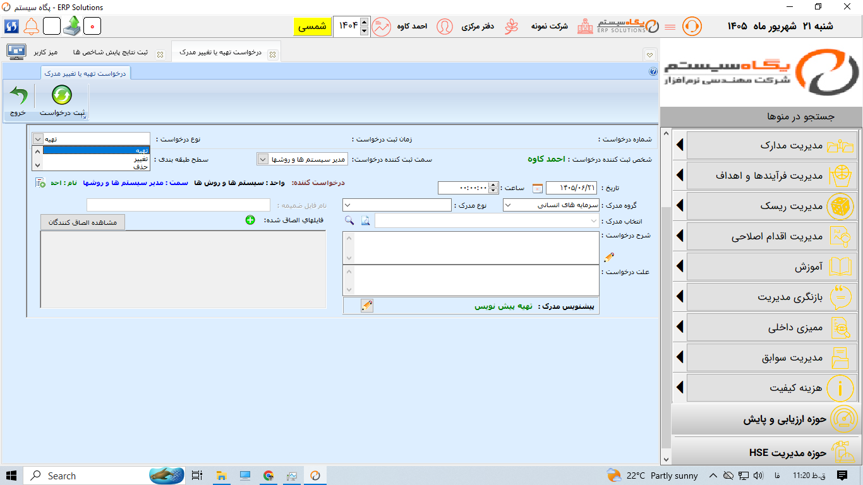The height and width of the screenshot is (485, 863).
Task: Click the headset support icon
Action: (x=692, y=27)
